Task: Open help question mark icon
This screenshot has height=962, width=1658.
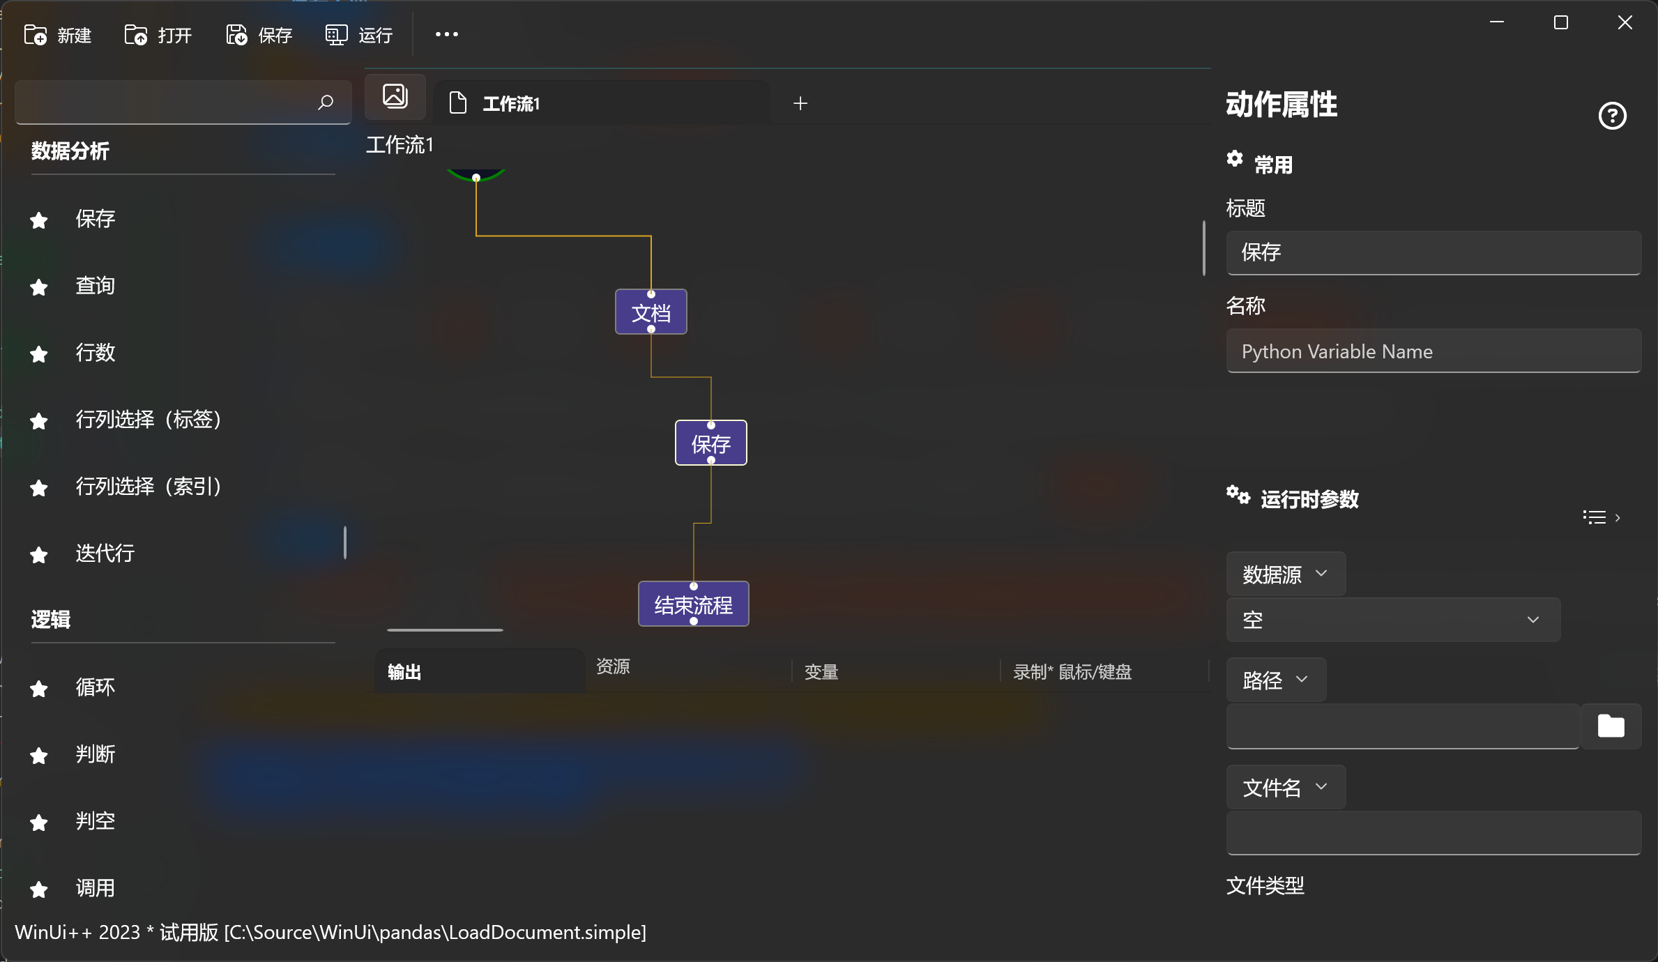Action: point(1612,116)
